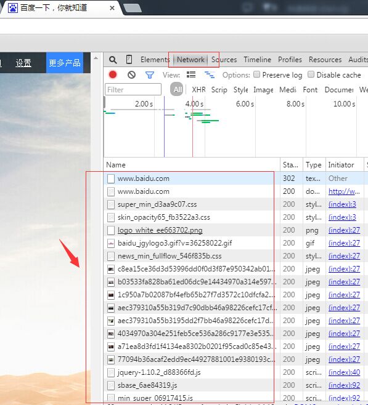Select the 302 www.baidu.com request row
Image resolution: width=368 pixels, height=405 pixels.
point(235,178)
